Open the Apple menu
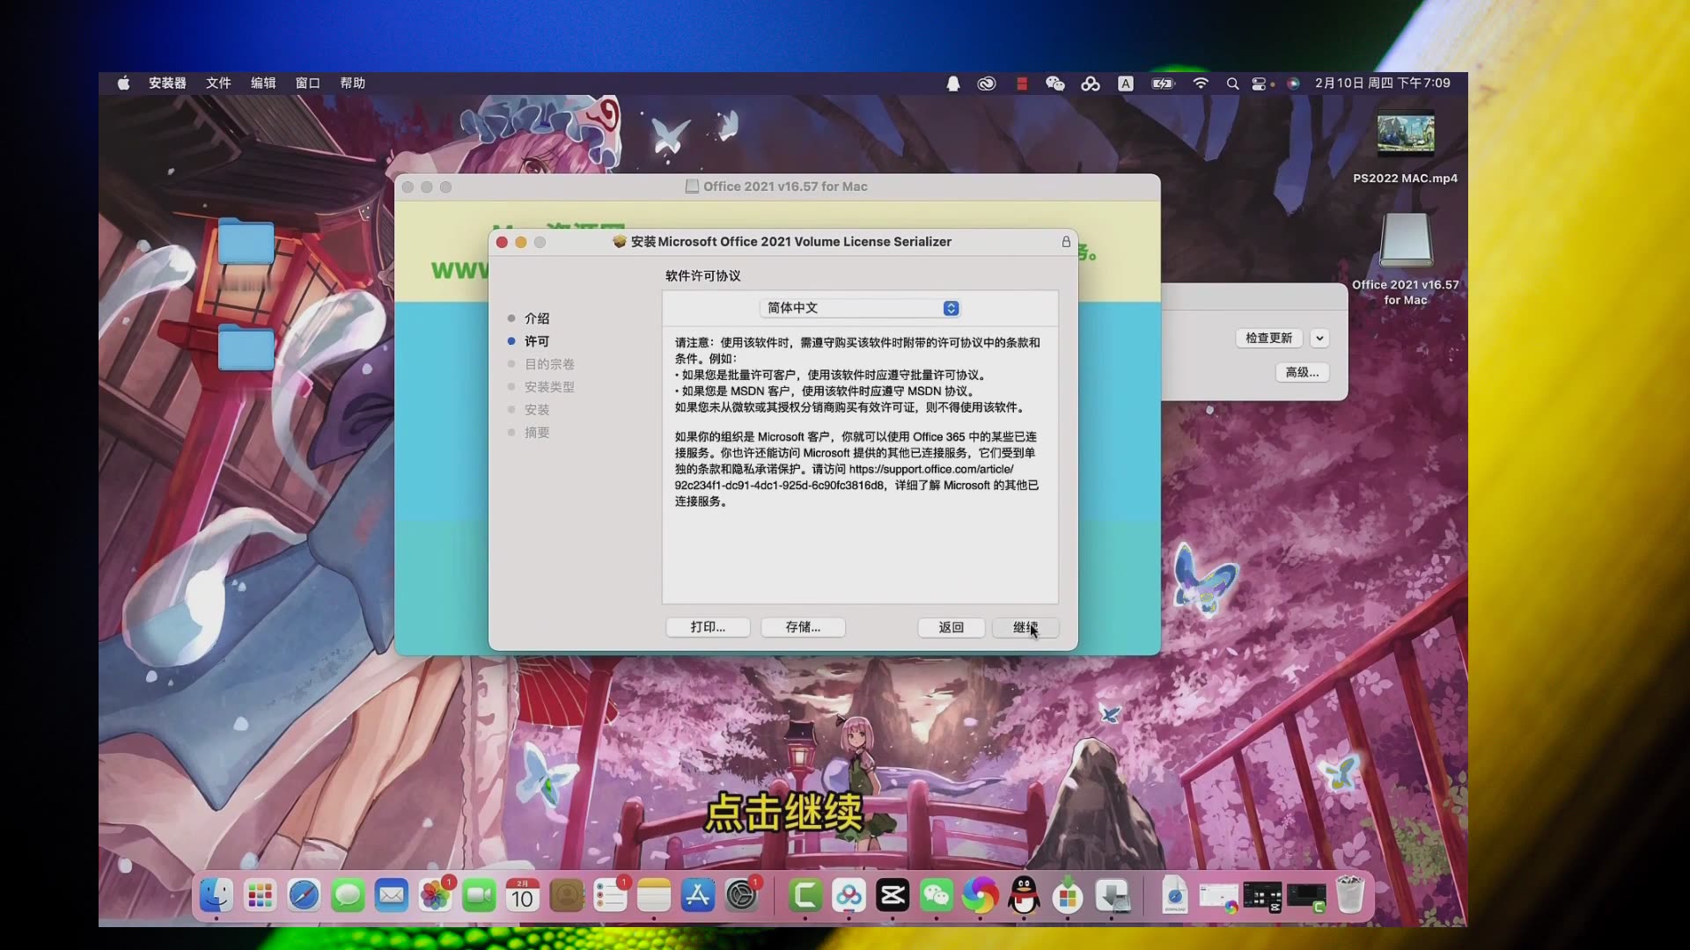The height and width of the screenshot is (950, 1690). pyautogui.click(x=123, y=83)
